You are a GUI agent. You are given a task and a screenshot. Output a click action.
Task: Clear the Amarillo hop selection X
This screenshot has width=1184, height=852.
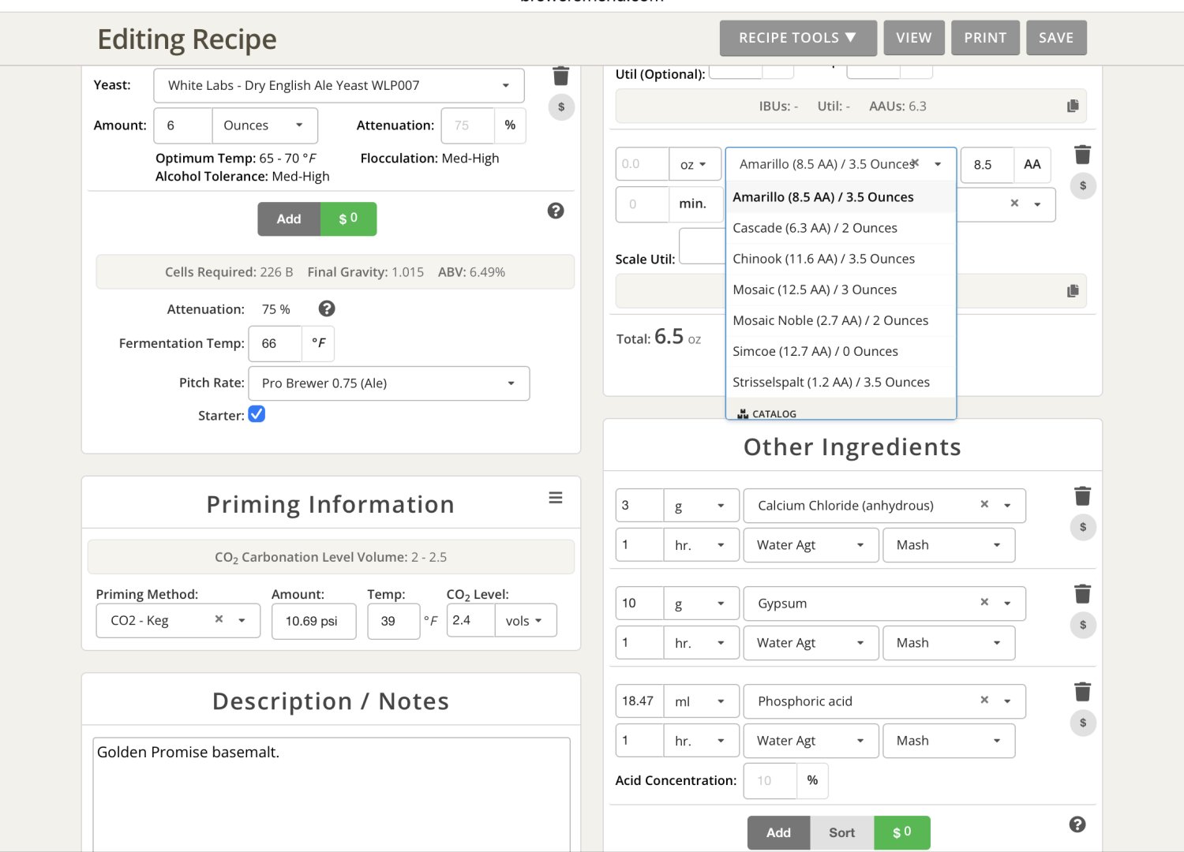pyautogui.click(x=915, y=163)
